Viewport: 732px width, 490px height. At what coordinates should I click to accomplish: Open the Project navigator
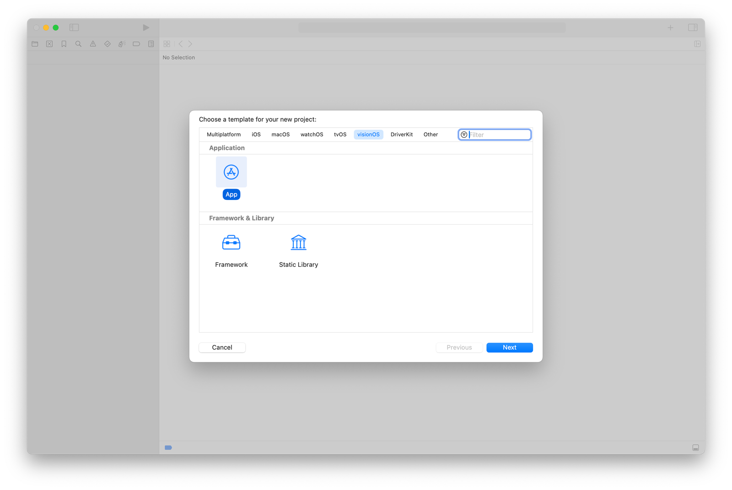point(34,43)
